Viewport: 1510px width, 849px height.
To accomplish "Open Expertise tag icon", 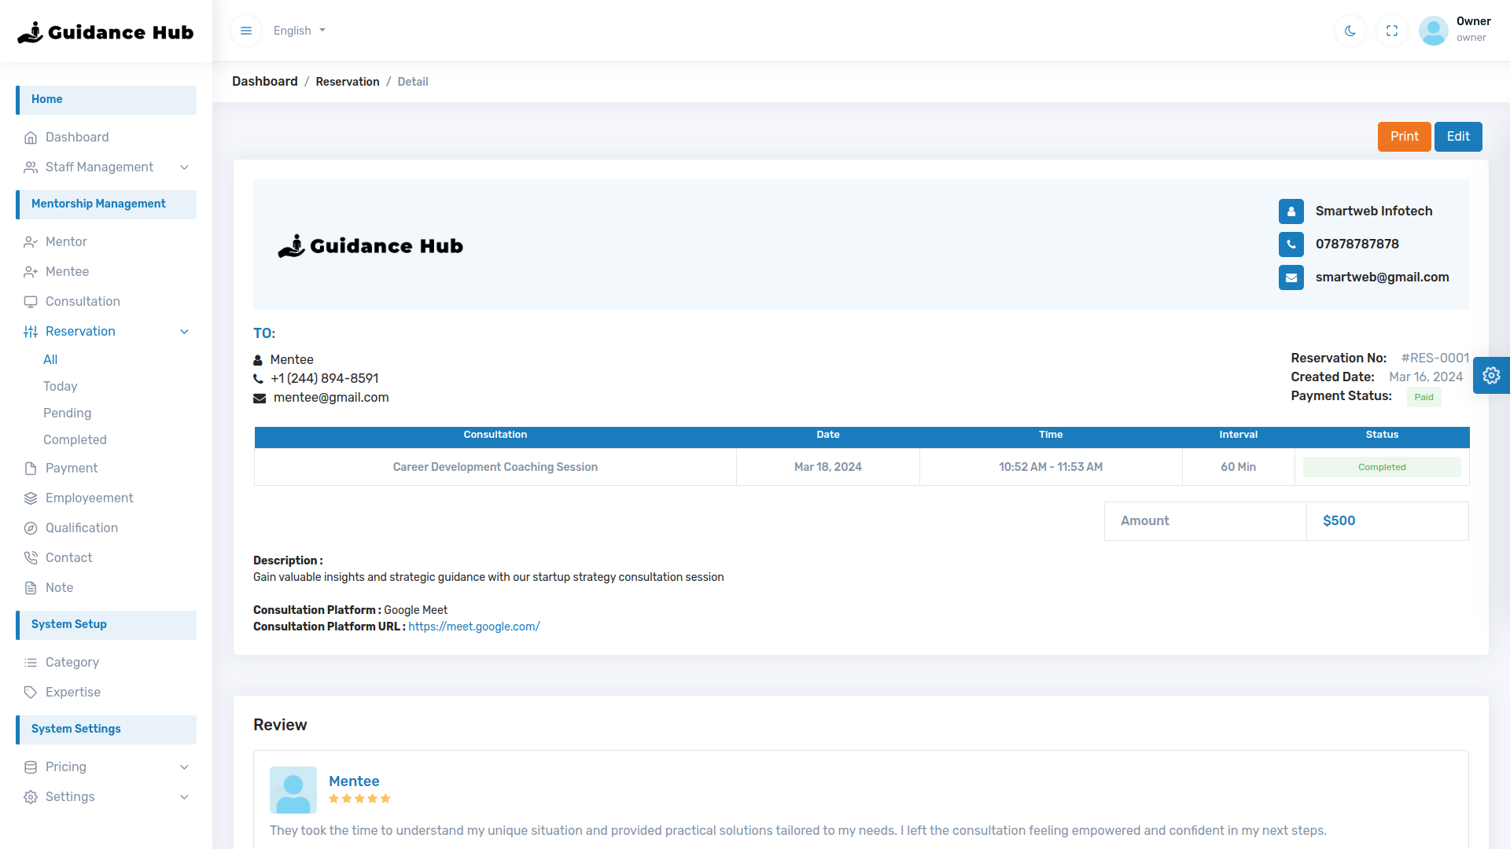I will click(x=31, y=693).
